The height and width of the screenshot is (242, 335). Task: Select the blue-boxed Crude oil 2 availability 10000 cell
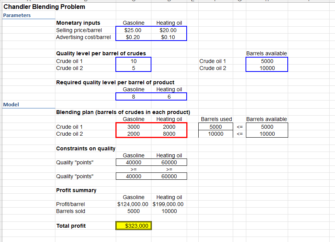pyautogui.click(x=267, y=68)
